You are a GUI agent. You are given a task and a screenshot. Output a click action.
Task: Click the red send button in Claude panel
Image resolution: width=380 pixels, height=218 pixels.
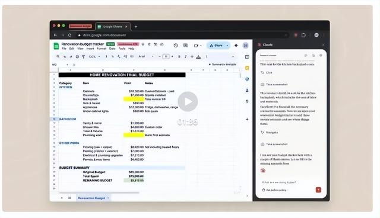(x=318, y=190)
